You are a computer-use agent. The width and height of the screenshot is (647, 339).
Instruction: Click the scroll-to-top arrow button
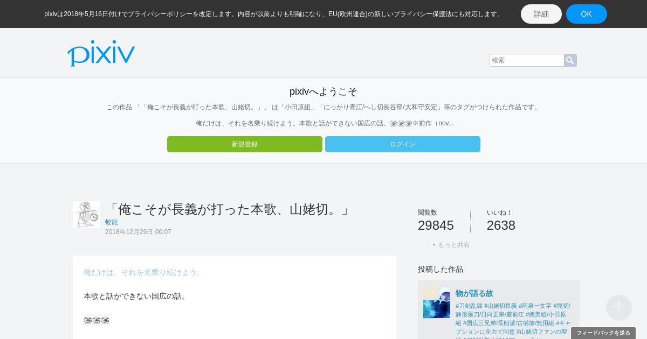(618, 308)
